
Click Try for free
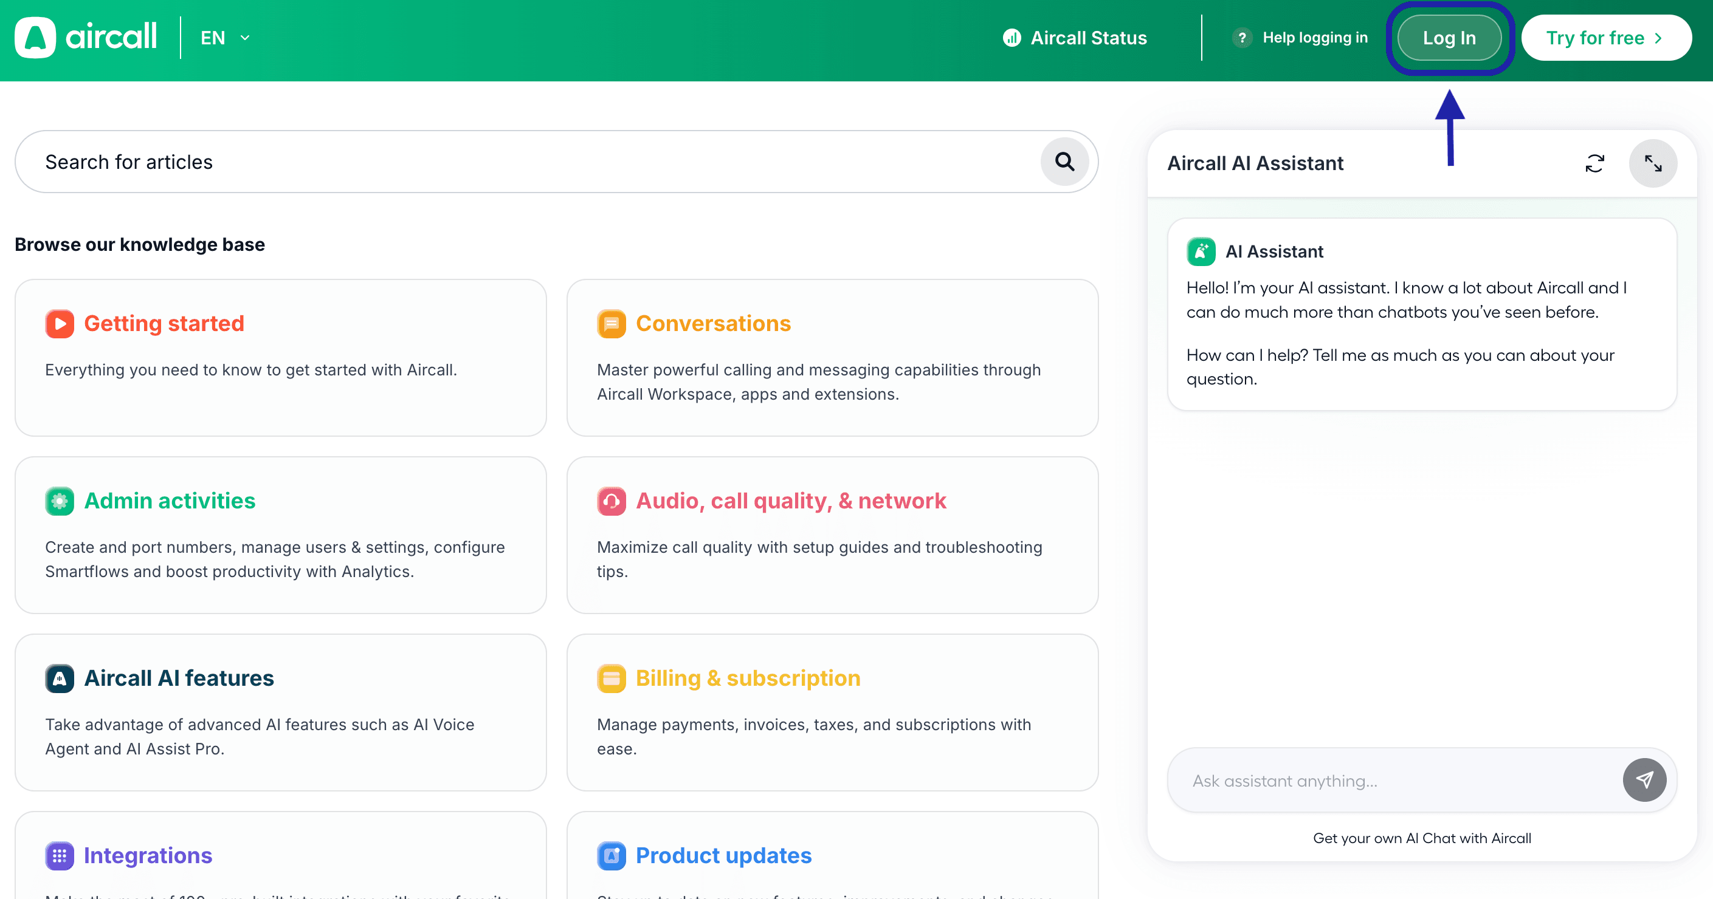pos(1606,38)
